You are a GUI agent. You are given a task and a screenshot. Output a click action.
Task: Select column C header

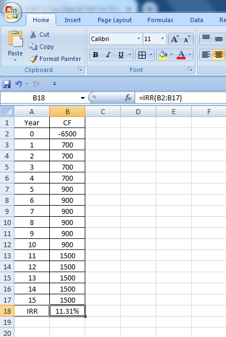(x=103, y=111)
